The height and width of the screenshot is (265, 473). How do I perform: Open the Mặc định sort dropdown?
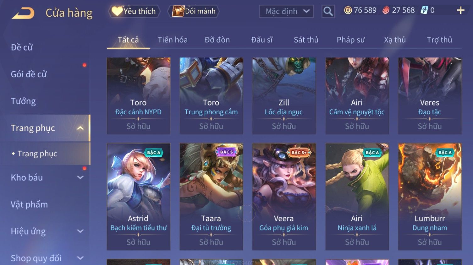tap(286, 11)
